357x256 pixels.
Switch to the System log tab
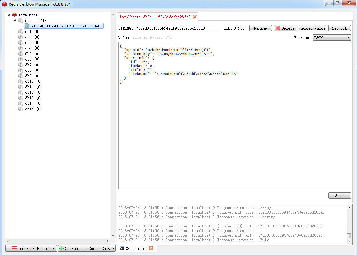coord(137,249)
